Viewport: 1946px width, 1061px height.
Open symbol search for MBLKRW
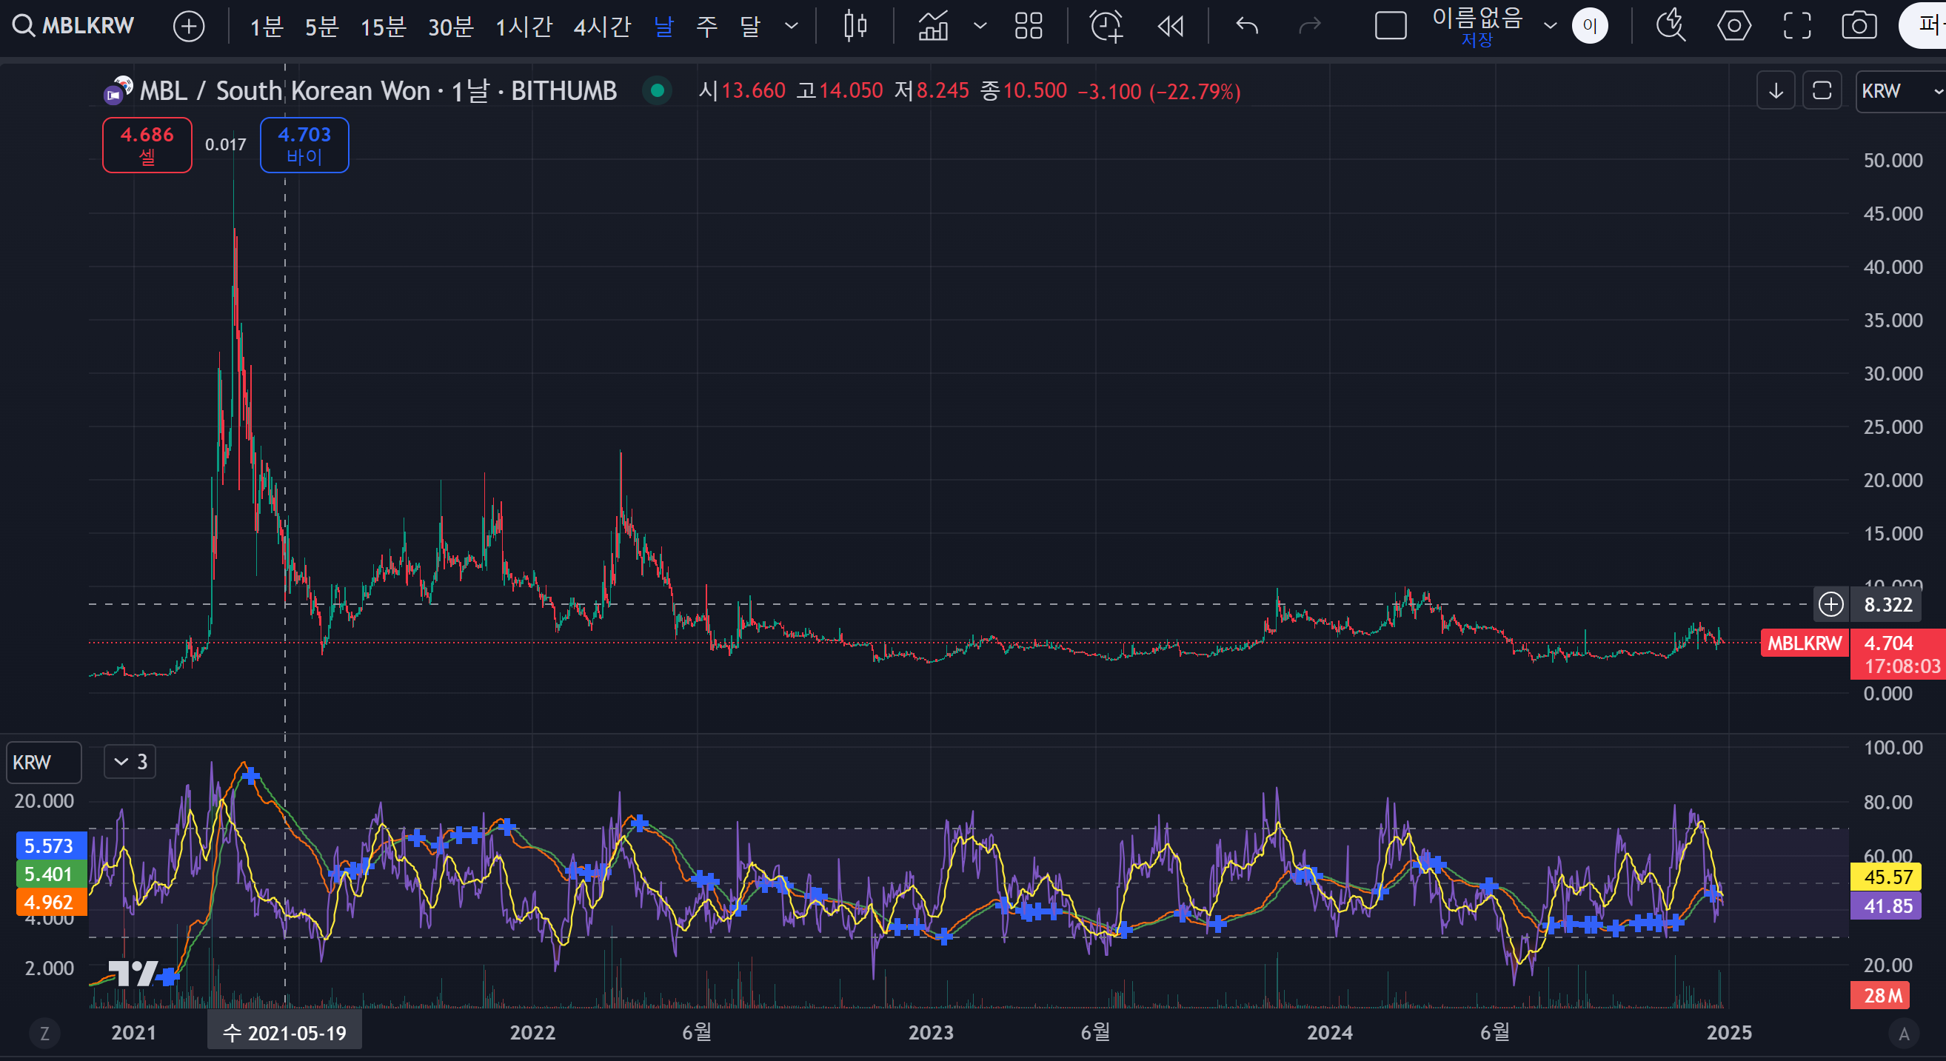tap(74, 26)
